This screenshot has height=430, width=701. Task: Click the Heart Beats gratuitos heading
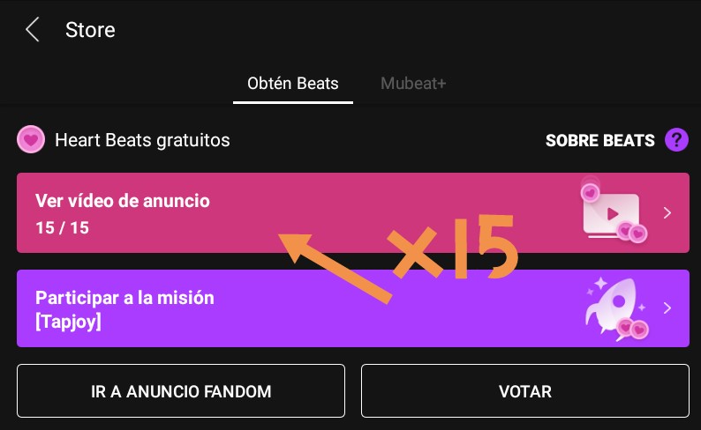click(x=142, y=140)
